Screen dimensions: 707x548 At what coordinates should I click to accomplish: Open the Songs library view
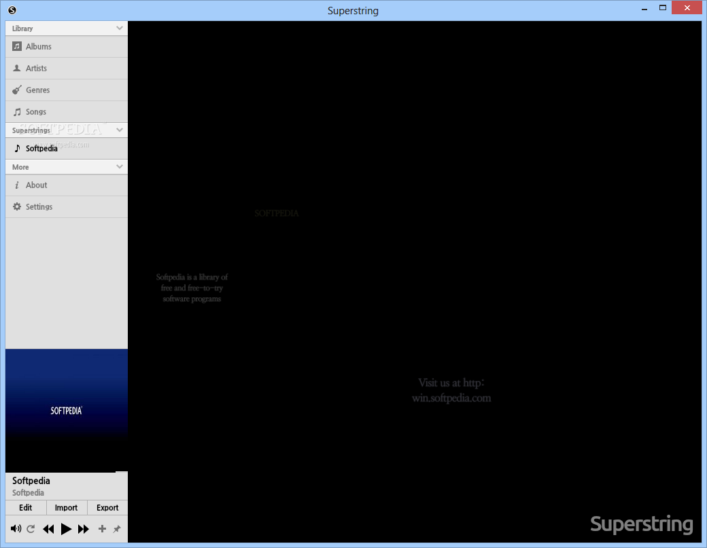67,111
